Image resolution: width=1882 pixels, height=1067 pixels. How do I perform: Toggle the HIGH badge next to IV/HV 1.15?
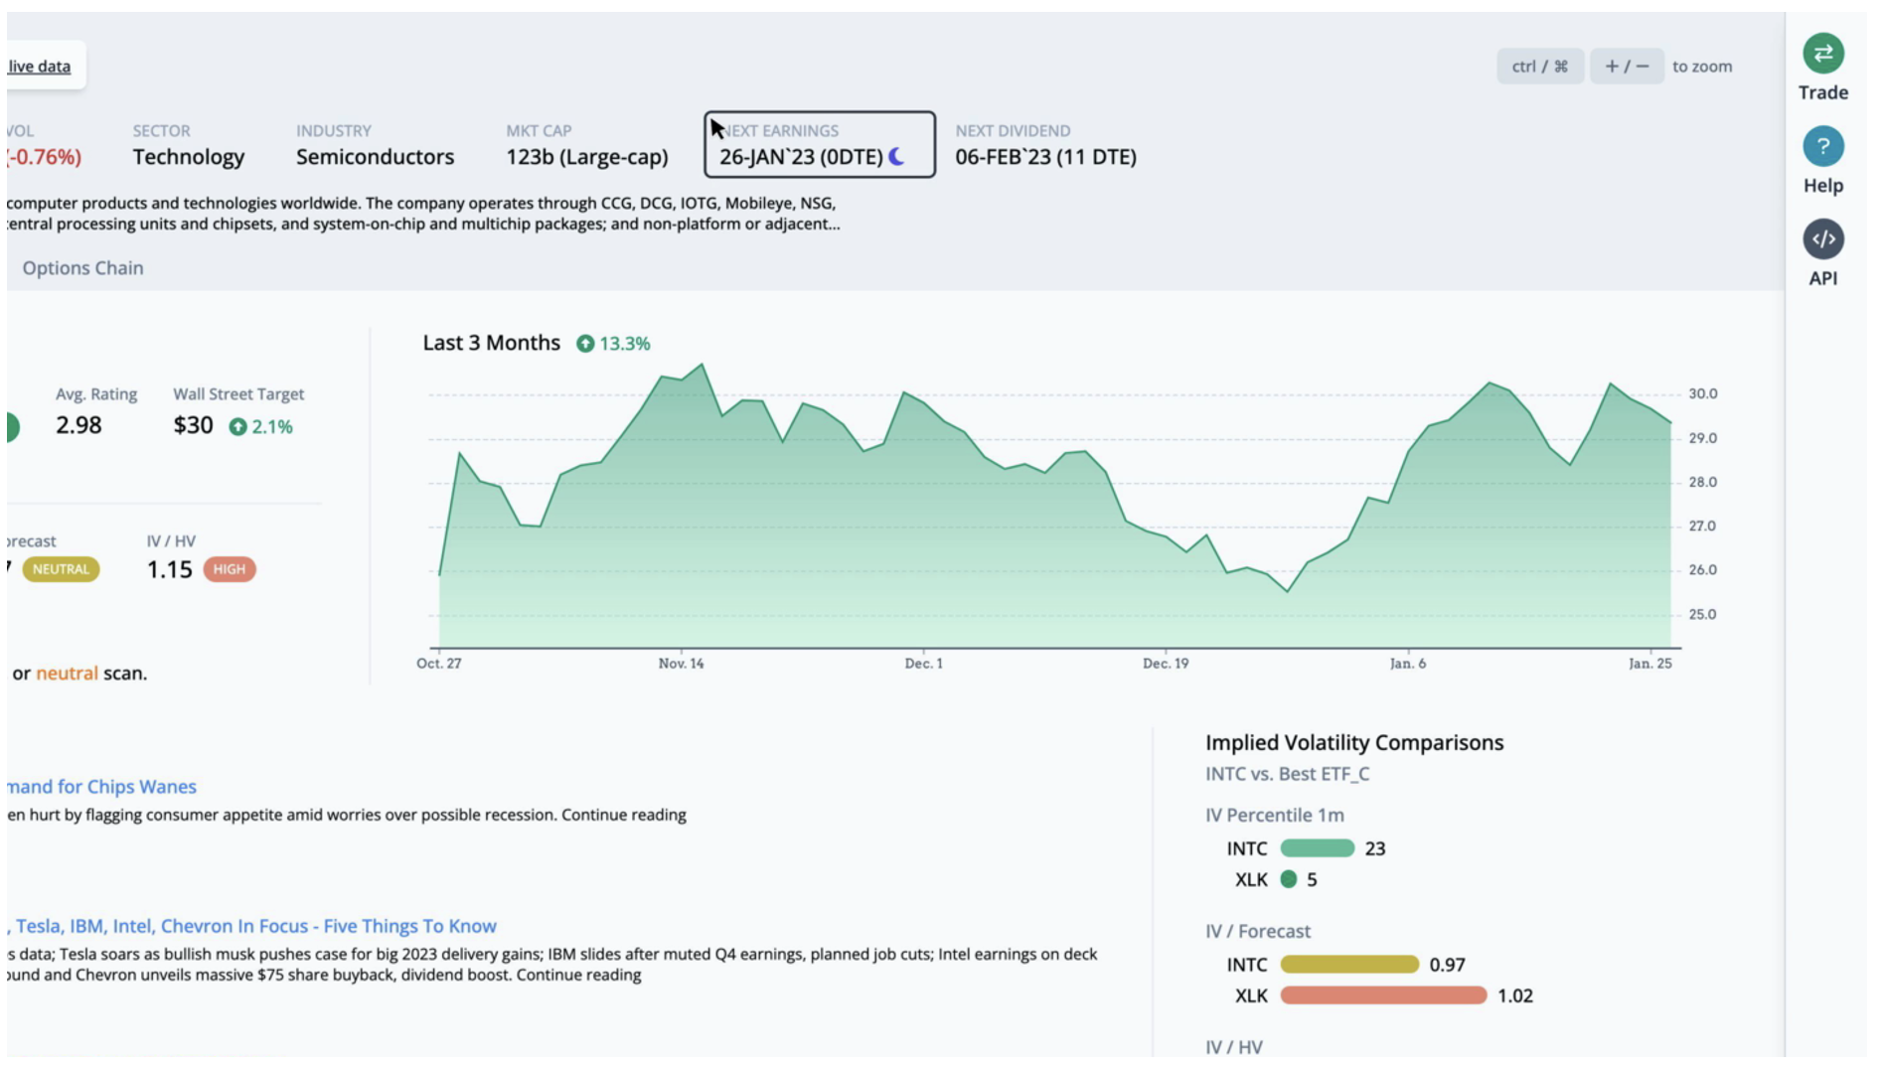point(231,569)
